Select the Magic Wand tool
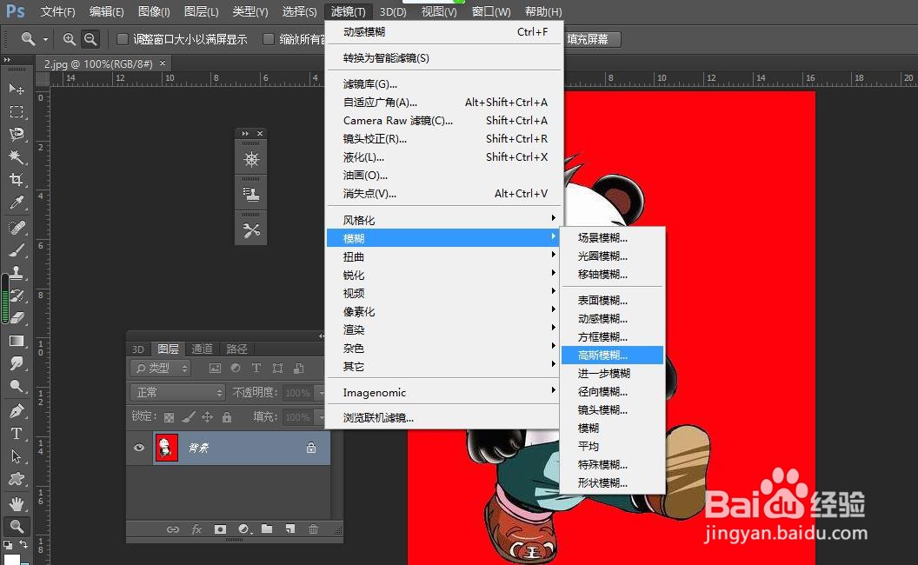This screenshot has height=565, width=918. [x=17, y=157]
